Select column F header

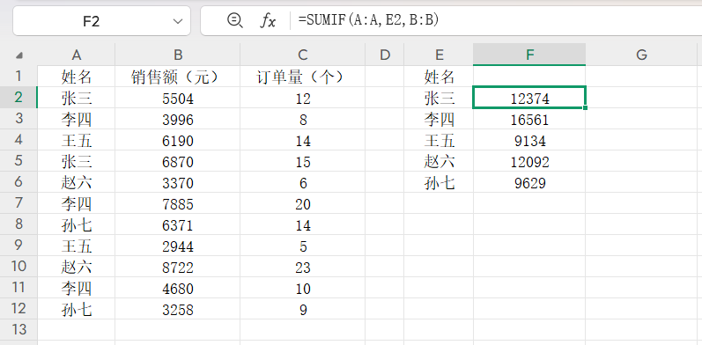tap(529, 55)
